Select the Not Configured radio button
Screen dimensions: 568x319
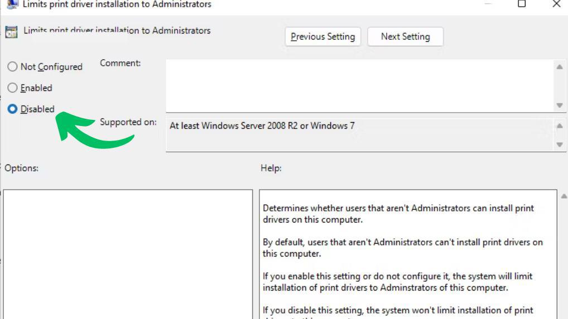12,67
